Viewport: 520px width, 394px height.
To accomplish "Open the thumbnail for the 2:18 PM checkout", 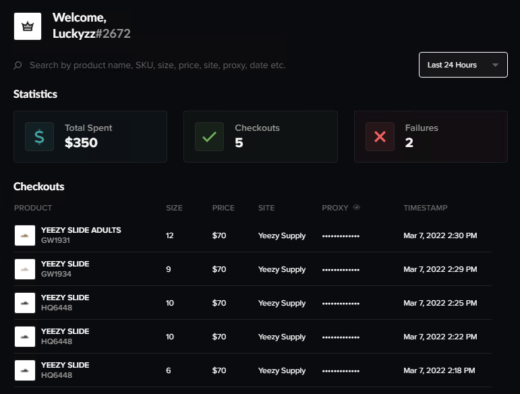I will point(25,370).
